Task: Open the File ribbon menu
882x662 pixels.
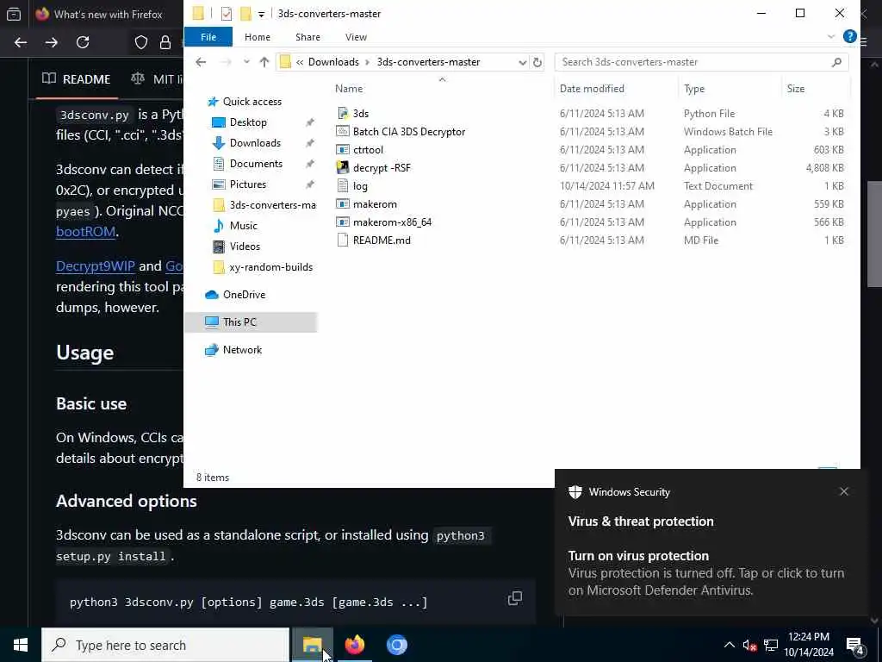Action: tap(208, 37)
